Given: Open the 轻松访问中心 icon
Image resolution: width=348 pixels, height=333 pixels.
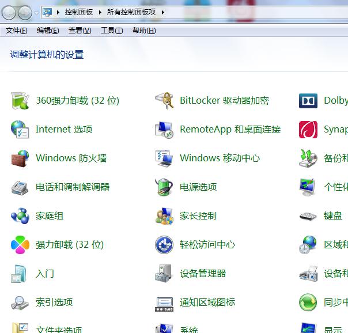Looking at the screenshot, I should tap(164, 245).
